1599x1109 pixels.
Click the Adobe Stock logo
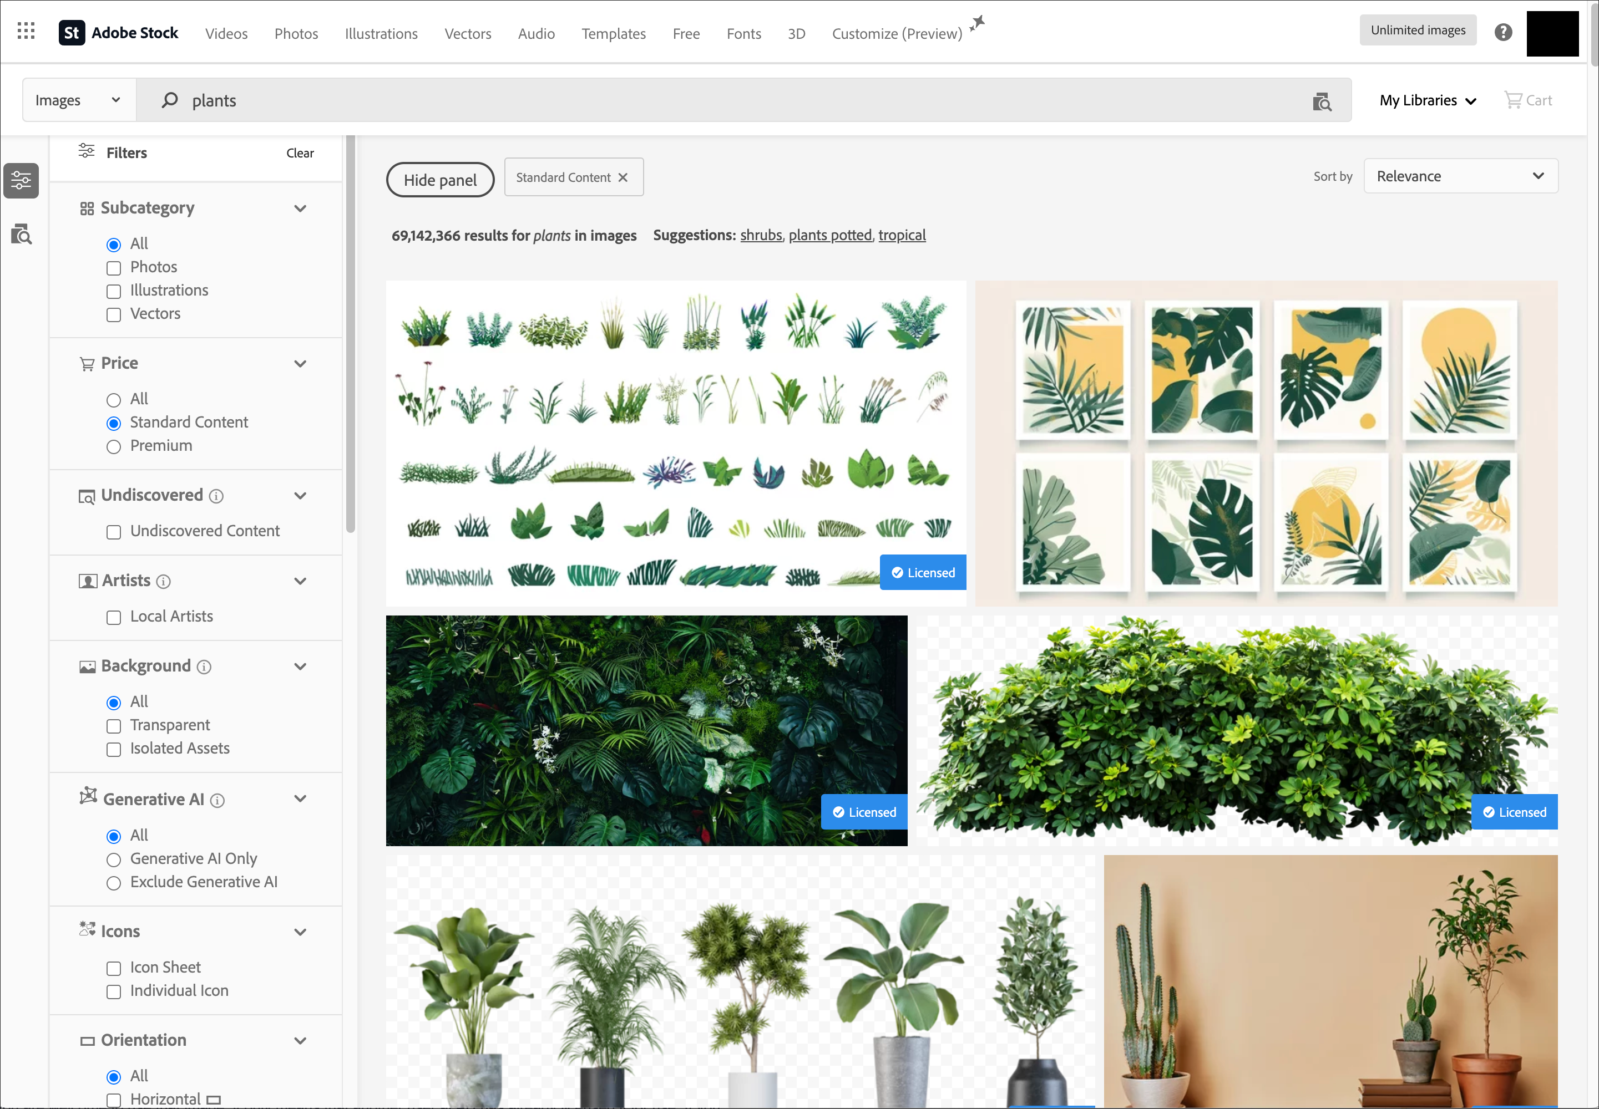120,31
